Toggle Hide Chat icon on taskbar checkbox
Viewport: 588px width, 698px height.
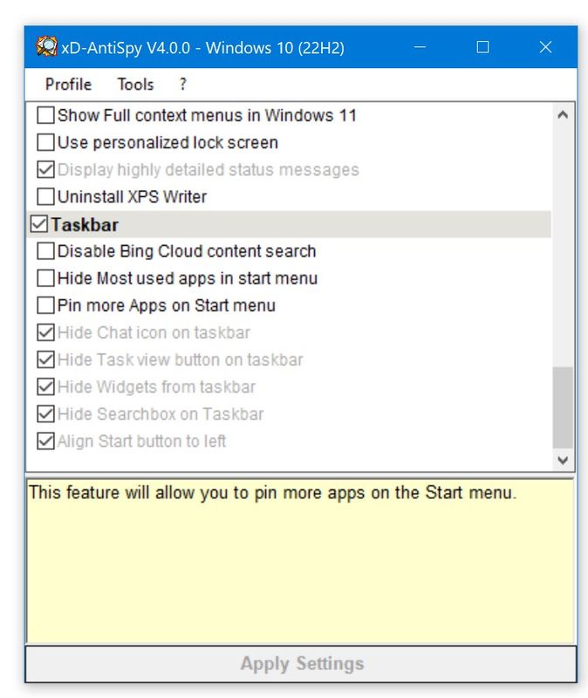point(45,332)
